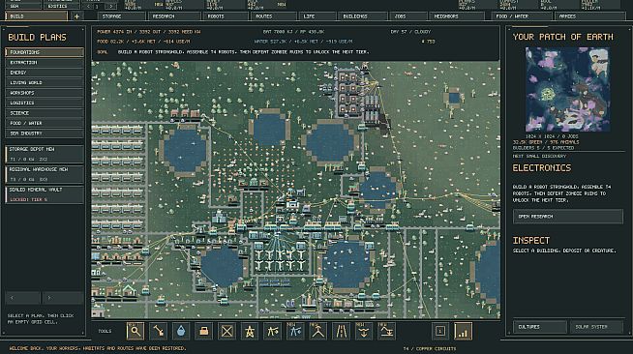Choose the Regional Warehouse build plan
This screenshot has width=633, height=354.
tap(45, 174)
